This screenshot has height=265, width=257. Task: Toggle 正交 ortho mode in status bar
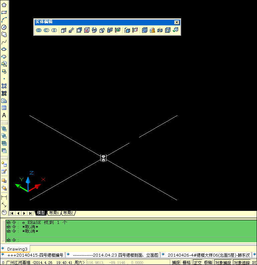click(198, 262)
